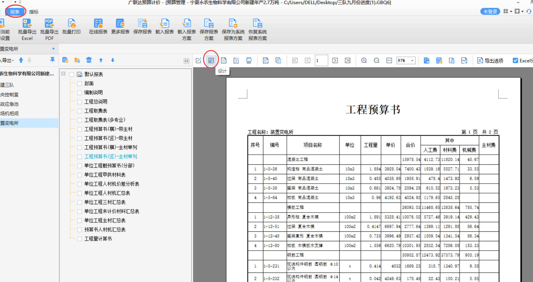The width and height of the screenshot is (533, 282).
Task: Fit report preview to width
Action: click(x=389, y=60)
